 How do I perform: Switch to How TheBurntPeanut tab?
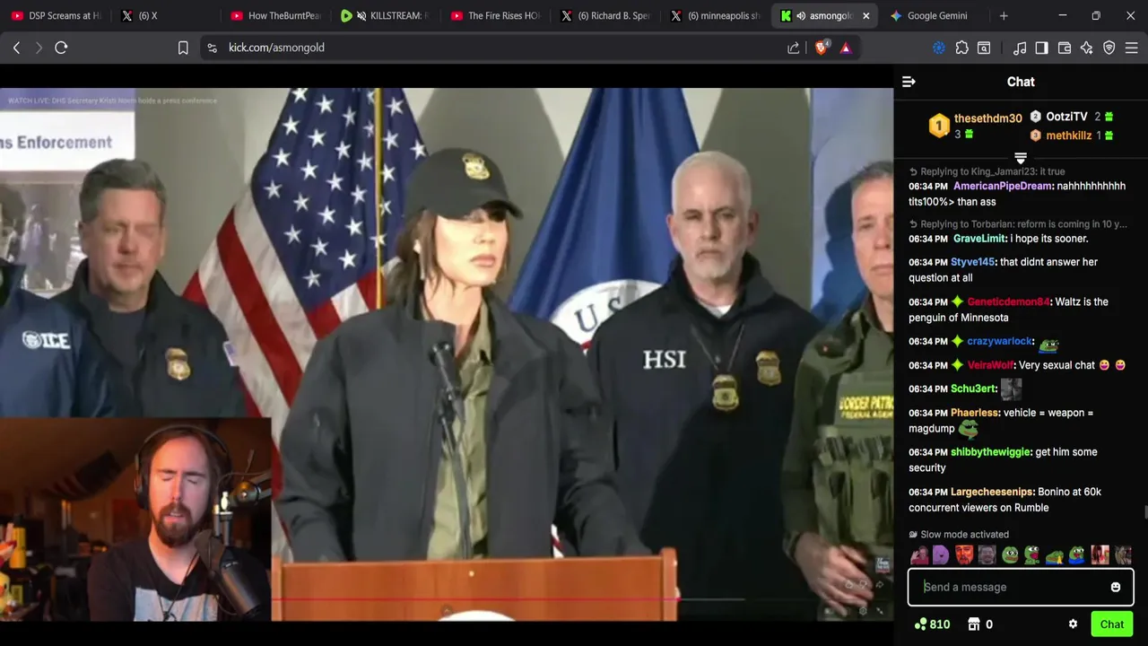tap(274, 15)
